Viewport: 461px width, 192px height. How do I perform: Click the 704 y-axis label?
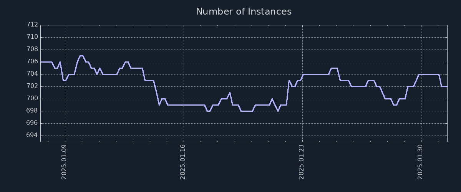[32, 74]
